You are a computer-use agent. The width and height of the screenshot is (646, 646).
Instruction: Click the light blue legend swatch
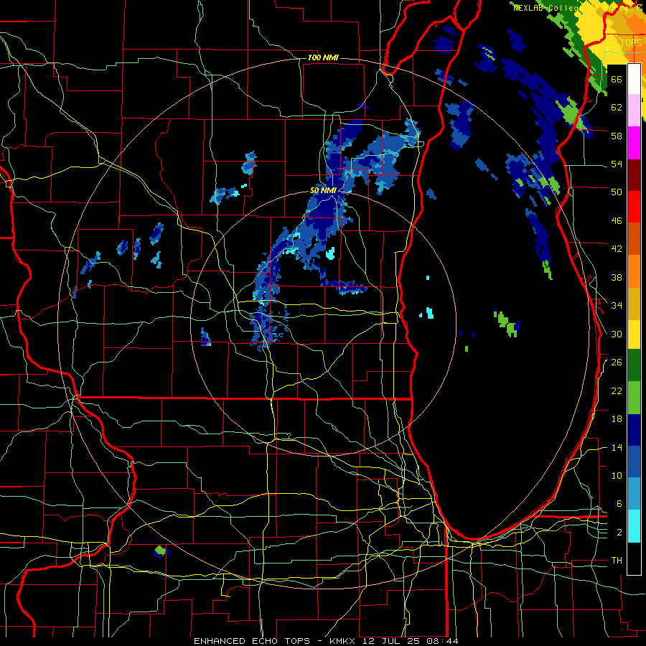(634, 494)
